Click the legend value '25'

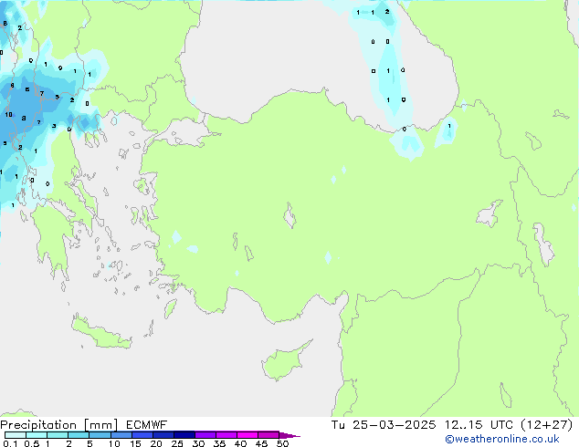click(x=177, y=443)
